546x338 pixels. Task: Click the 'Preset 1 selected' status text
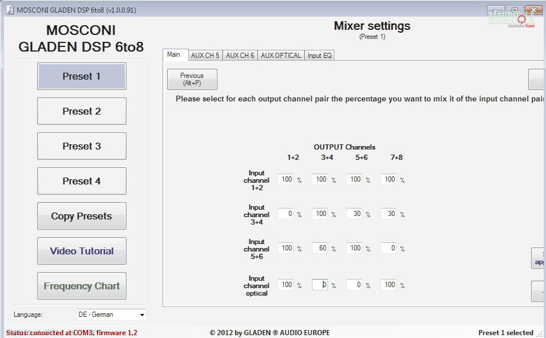pyautogui.click(x=505, y=333)
